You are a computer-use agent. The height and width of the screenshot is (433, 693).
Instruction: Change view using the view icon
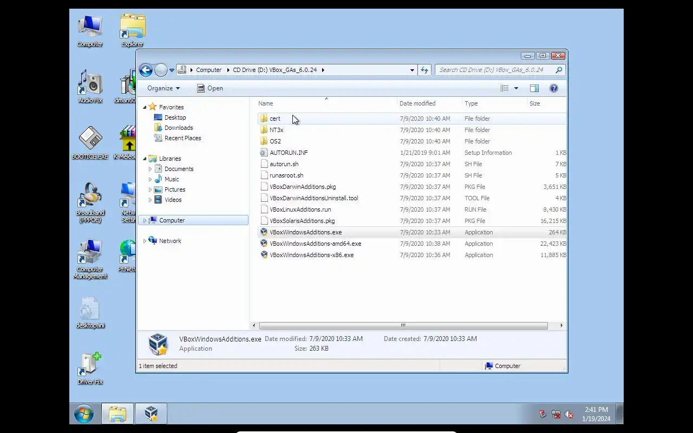click(505, 88)
